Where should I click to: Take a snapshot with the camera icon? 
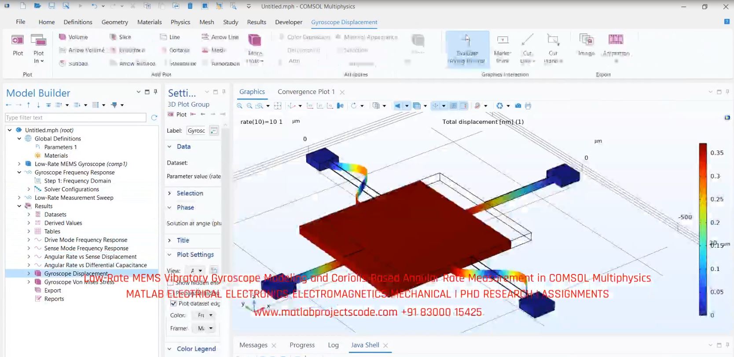pyautogui.click(x=518, y=106)
